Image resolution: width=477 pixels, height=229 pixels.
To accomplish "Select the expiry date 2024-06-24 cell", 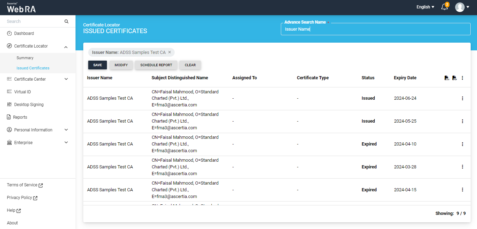I will tap(405, 98).
